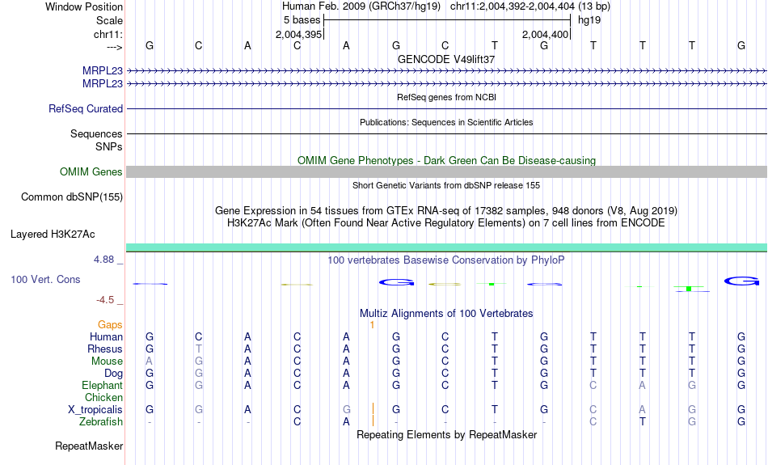Click the Layered H3K27Ac track label
768x465 pixels.
coord(53,235)
